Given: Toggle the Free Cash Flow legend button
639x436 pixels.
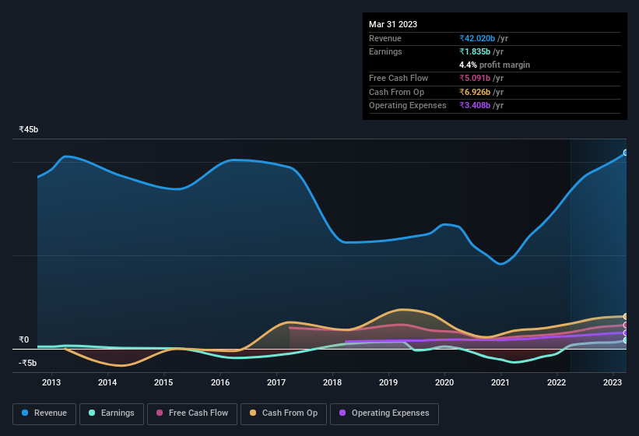Looking at the screenshot, I should click(192, 413).
